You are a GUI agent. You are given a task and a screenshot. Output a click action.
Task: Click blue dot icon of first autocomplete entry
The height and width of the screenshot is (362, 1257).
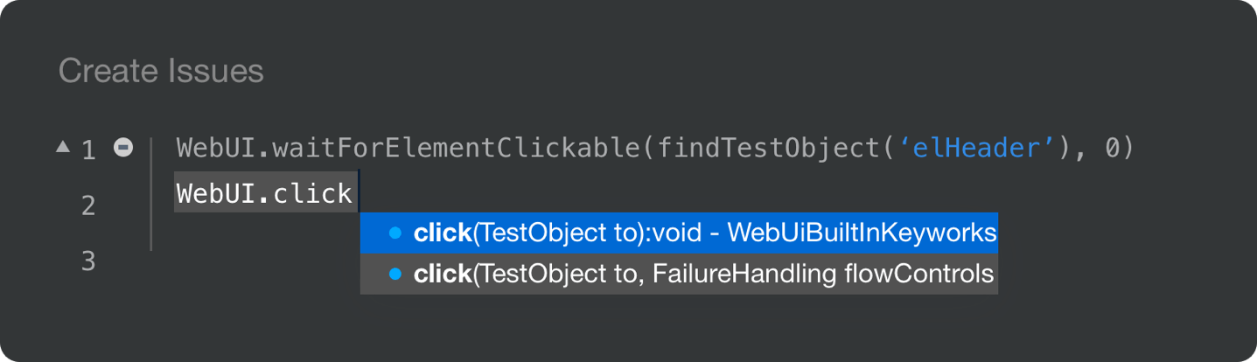395,233
